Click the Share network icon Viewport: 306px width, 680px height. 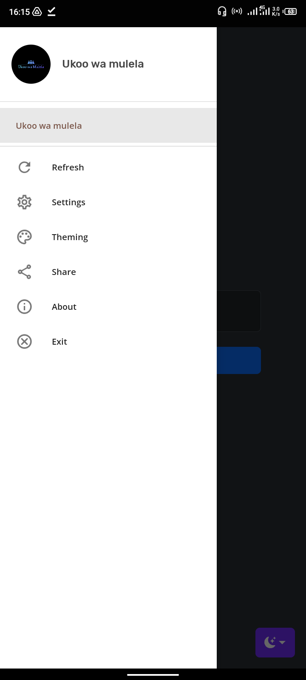[x=24, y=272]
